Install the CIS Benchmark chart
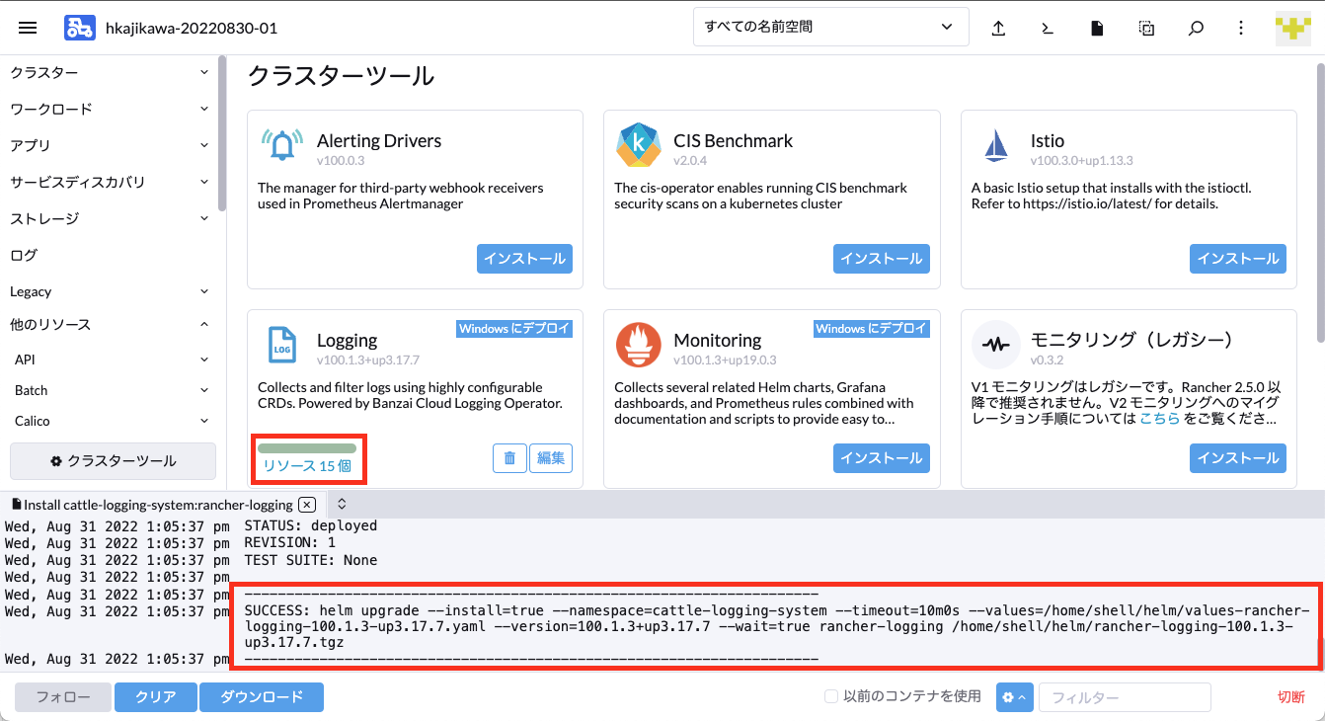The height and width of the screenshot is (721, 1325). click(881, 259)
